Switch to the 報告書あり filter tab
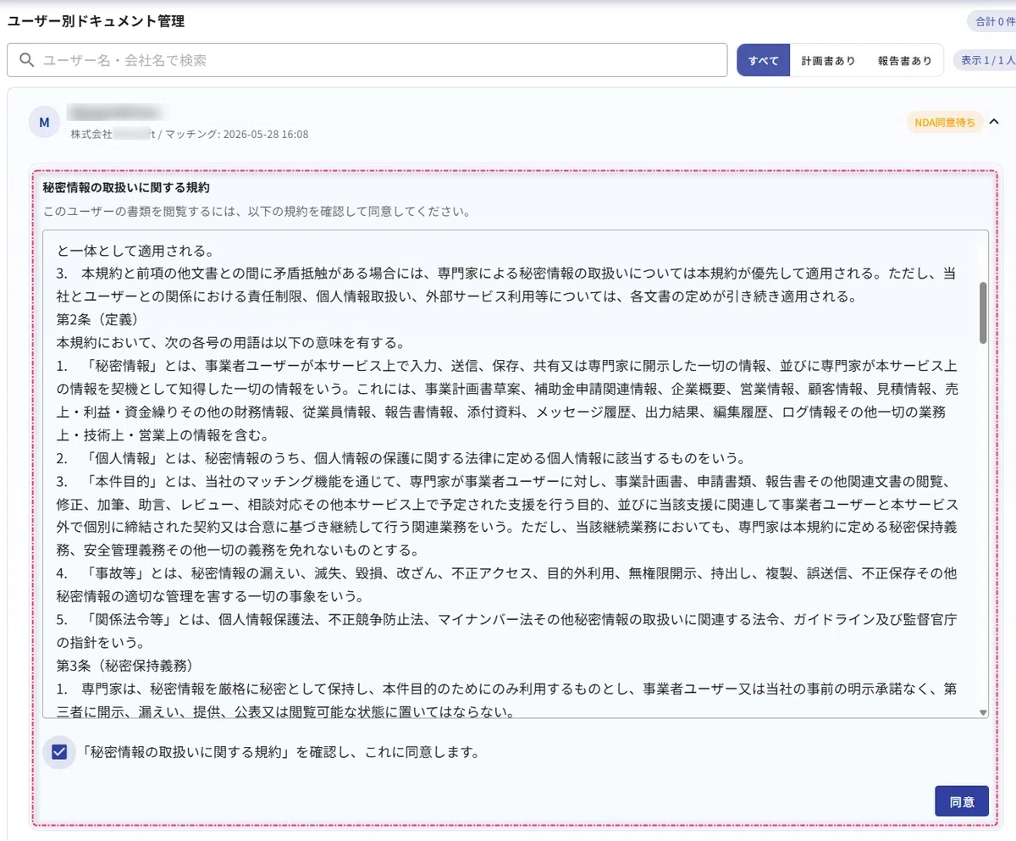The width and height of the screenshot is (1016, 841). click(x=904, y=60)
